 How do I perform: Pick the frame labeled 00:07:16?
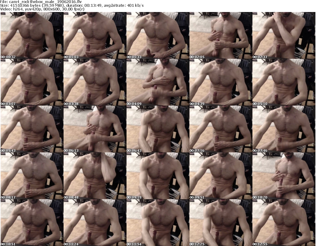[221, 129]
